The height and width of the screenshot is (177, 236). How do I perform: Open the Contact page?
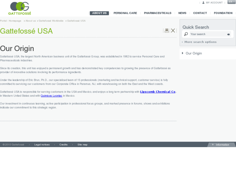tap(200, 13)
